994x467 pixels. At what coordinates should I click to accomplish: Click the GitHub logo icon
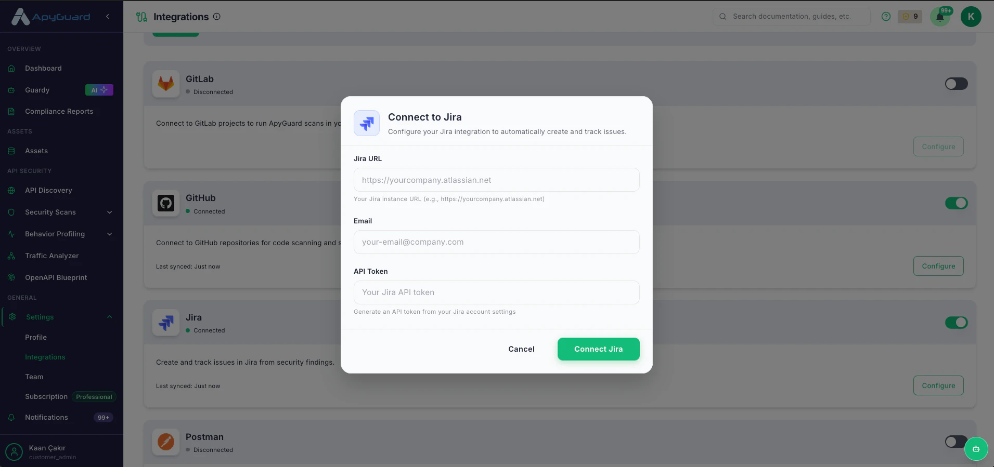click(x=166, y=203)
